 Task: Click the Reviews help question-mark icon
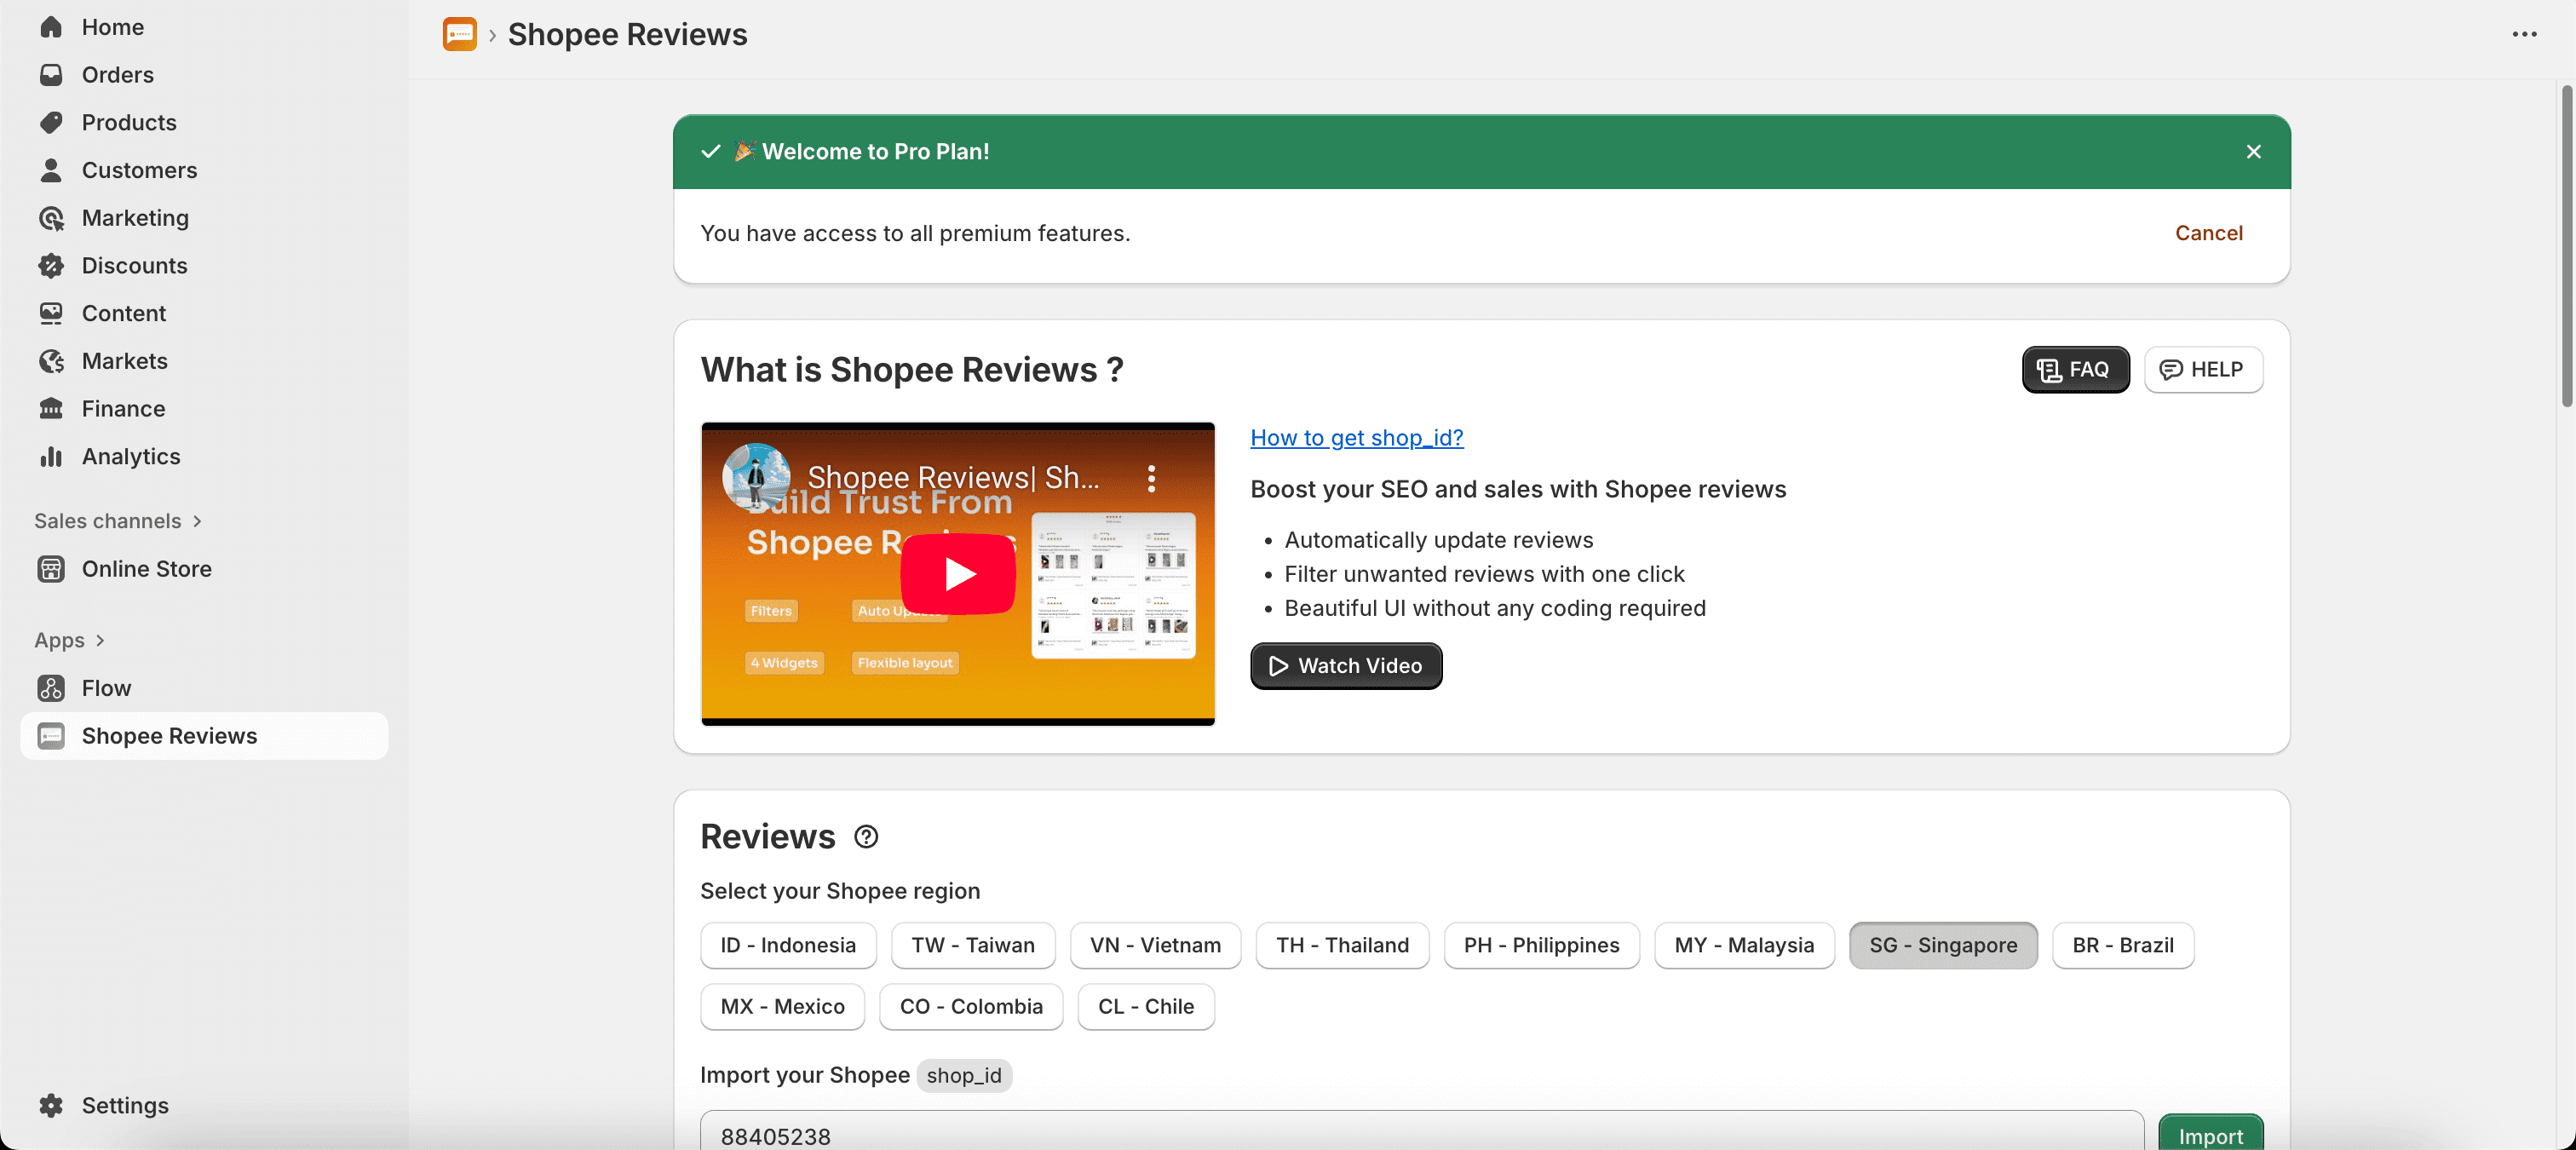(866, 837)
